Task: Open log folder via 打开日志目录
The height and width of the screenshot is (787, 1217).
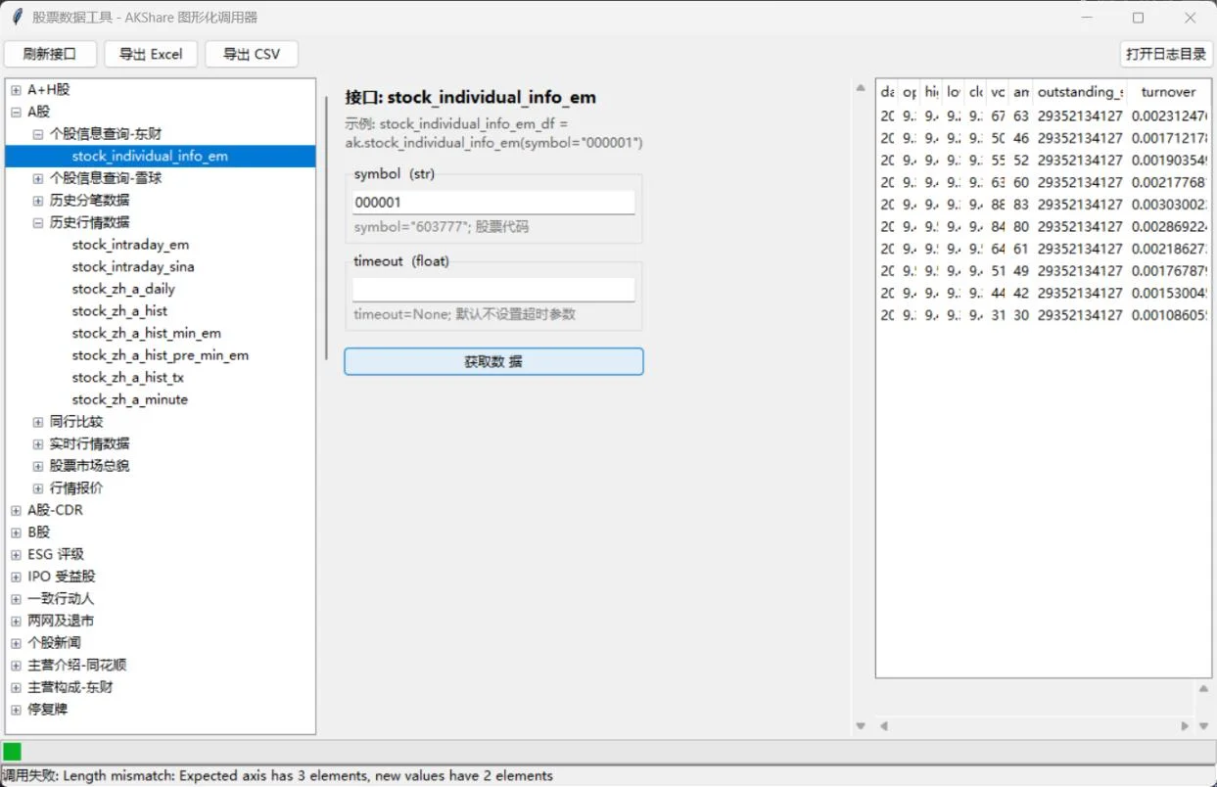Action: point(1166,54)
